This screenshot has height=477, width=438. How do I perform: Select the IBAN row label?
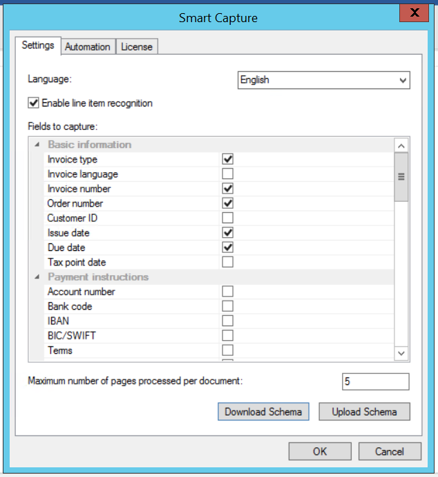coord(58,321)
